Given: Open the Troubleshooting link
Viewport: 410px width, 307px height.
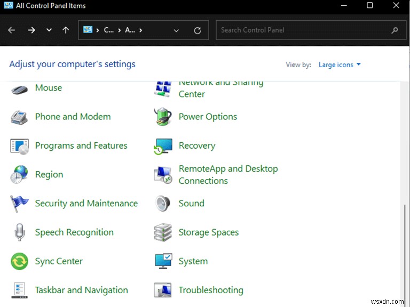Looking at the screenshot, I should point(211,290).
